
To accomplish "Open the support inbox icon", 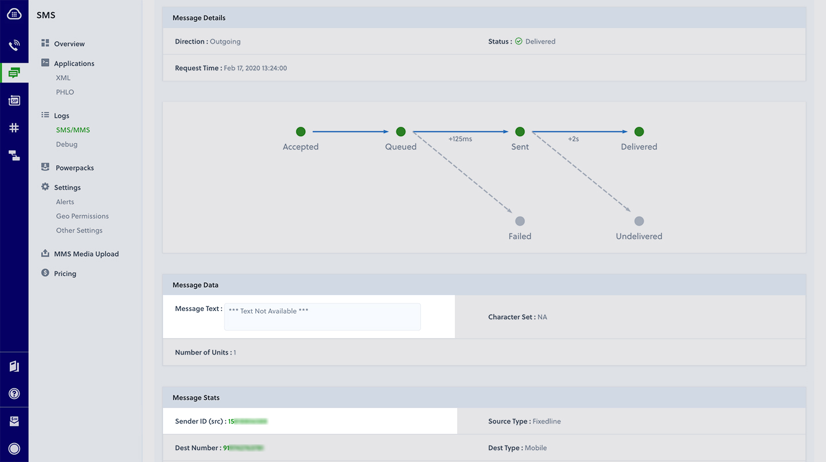I will click(x=14, y=421).
